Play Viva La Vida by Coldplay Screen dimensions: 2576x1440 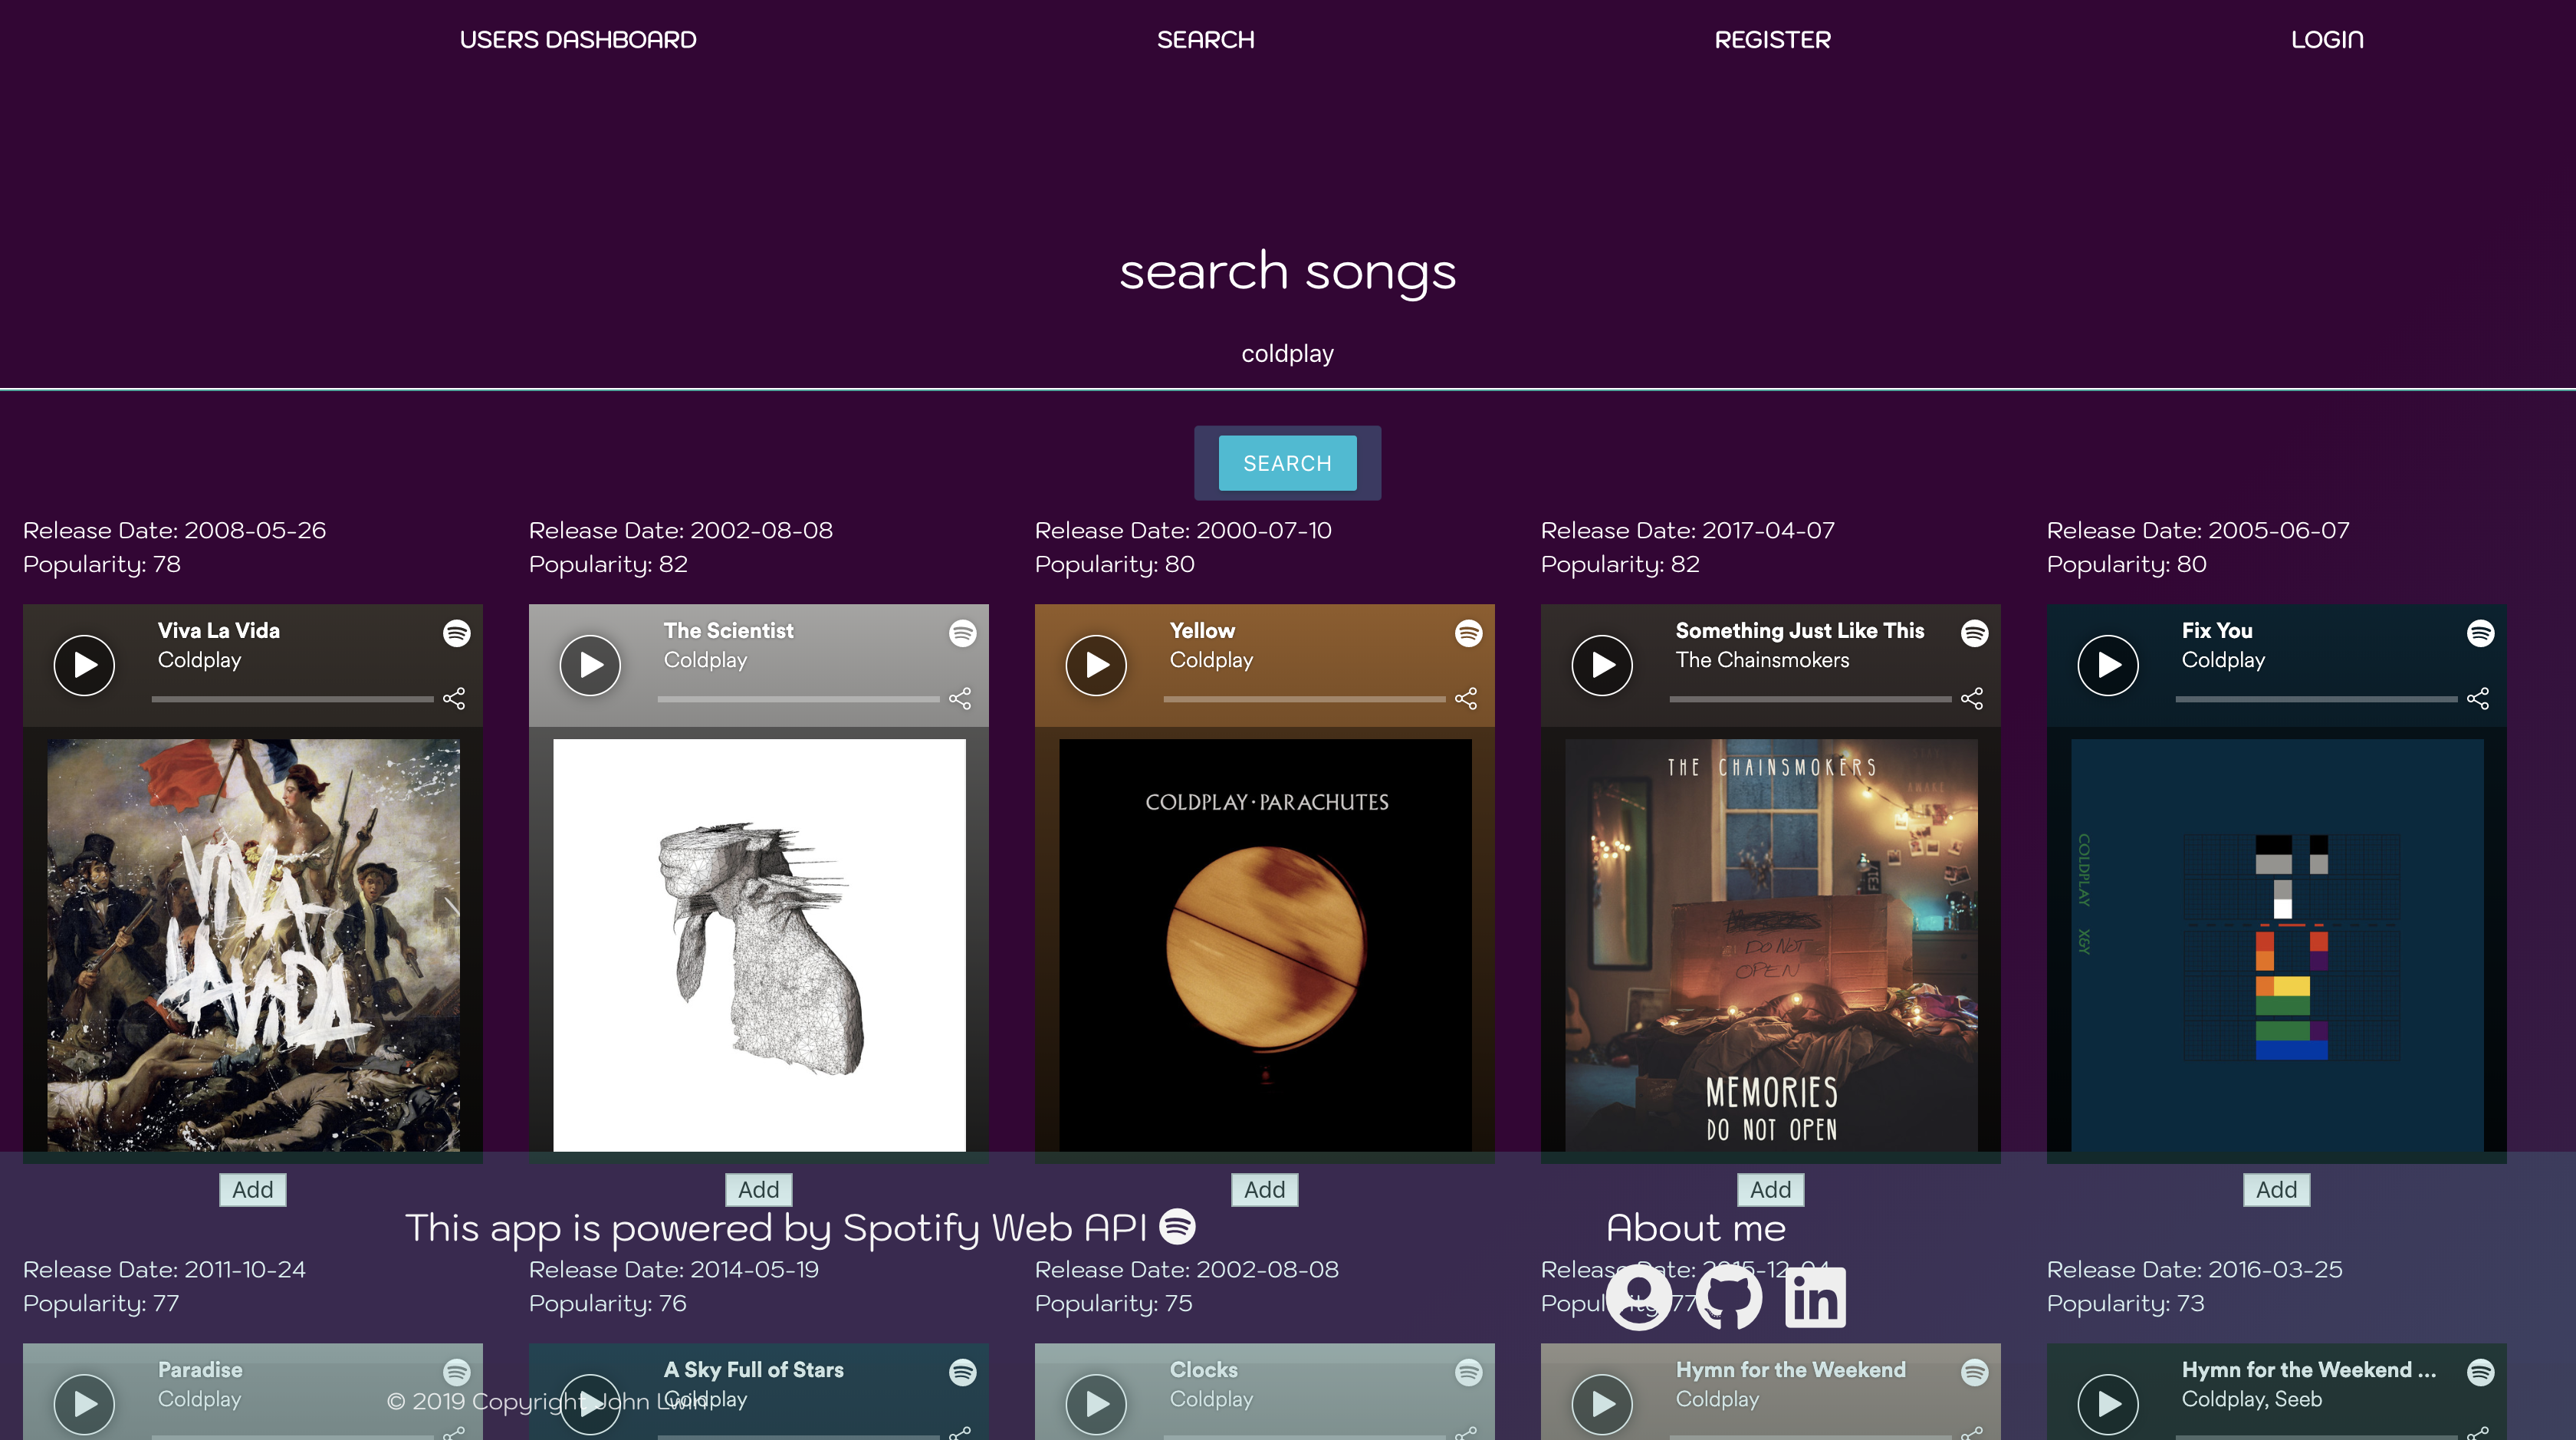pos(84,665)
